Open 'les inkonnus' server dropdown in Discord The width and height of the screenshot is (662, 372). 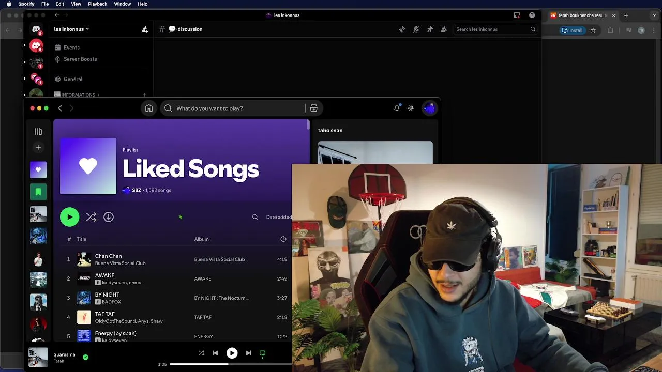click(71, 29)
